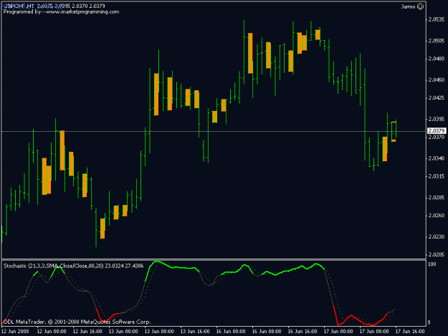448x336 pixels.
Task: Click the 2.0480 price scale label
Action: coord(437,59)
